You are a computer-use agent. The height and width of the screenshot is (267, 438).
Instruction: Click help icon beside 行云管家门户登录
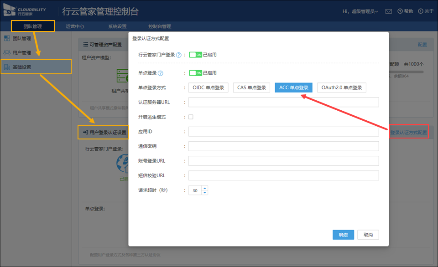point(179,55)
